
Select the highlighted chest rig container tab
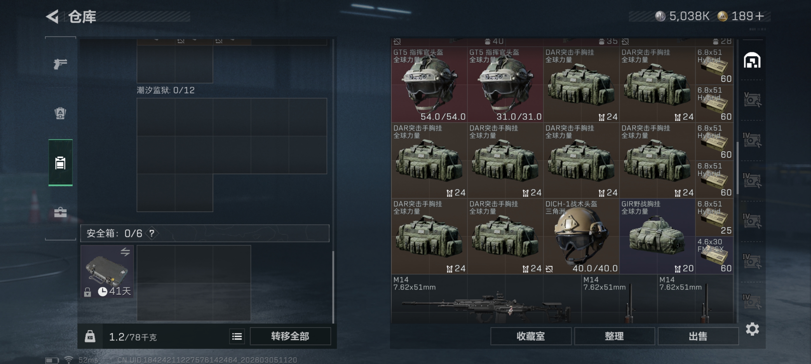tap(60, 163)
